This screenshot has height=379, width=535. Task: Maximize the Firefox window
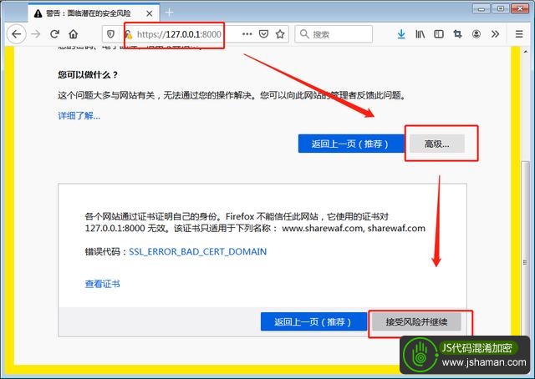tap(500, 8)
